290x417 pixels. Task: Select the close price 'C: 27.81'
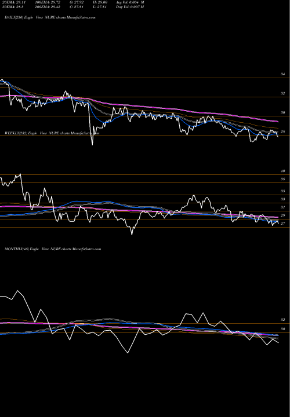point(77,7)
